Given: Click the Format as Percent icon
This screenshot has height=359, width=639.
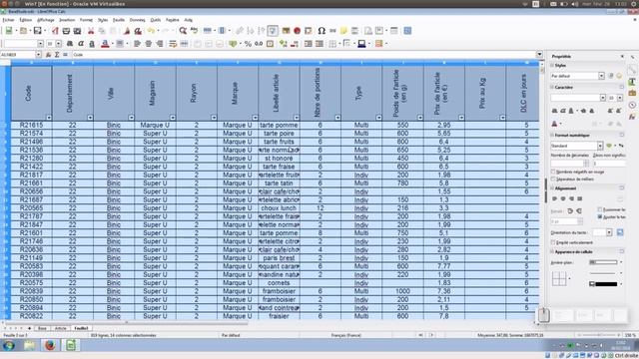Looking at the screenshot, I should coord(248,44).
